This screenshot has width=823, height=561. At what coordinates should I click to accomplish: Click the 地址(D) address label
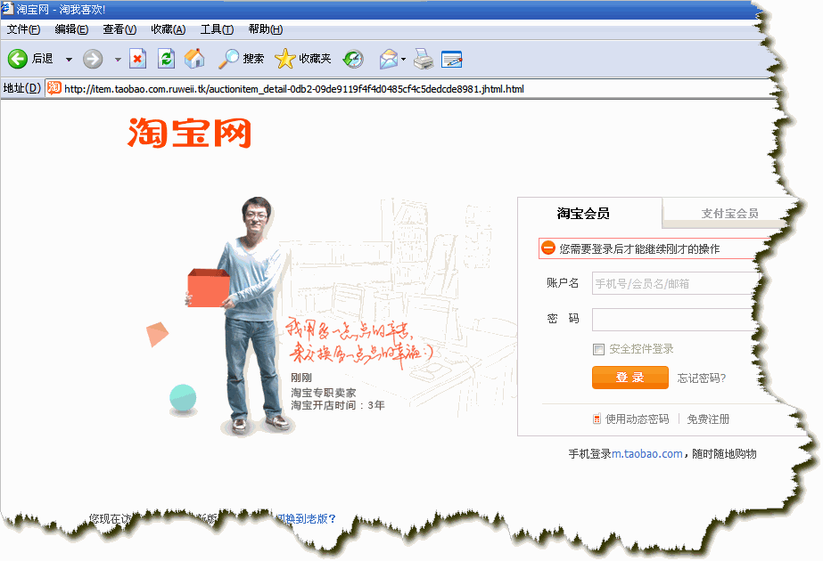(x=22, y=88)
